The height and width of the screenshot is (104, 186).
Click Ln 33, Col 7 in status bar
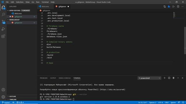point(143,103)
